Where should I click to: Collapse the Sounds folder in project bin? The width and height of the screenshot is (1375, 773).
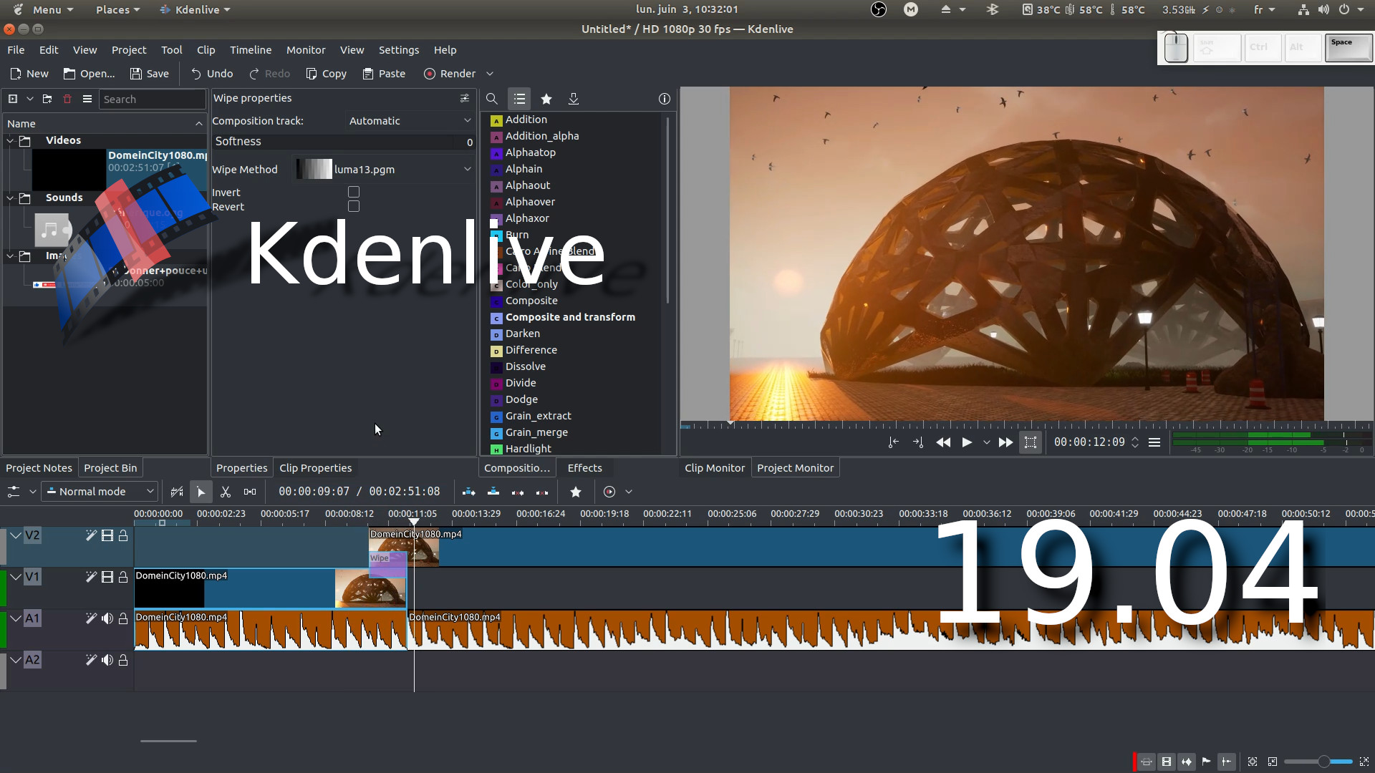click(10, 198)
